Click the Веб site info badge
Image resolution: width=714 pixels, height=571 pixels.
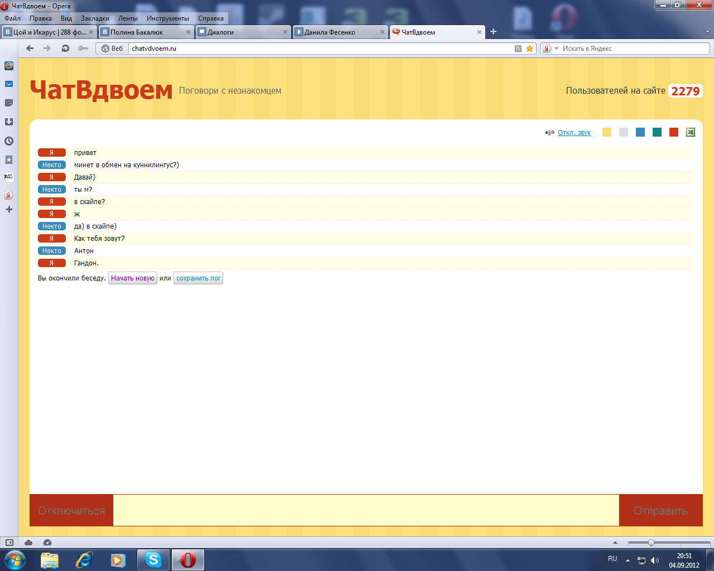click(112, 49)
